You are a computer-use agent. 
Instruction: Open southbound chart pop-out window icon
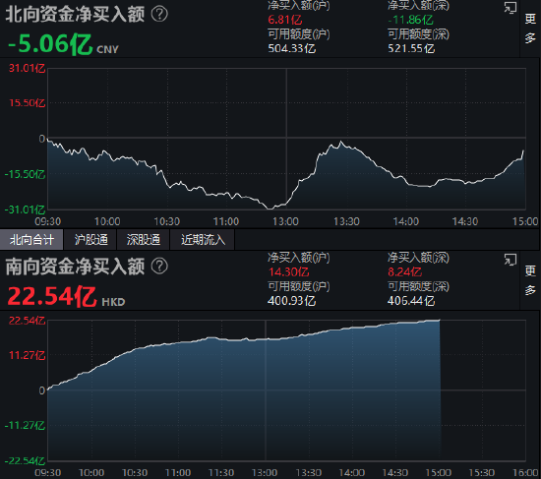[x=510, y=260]
